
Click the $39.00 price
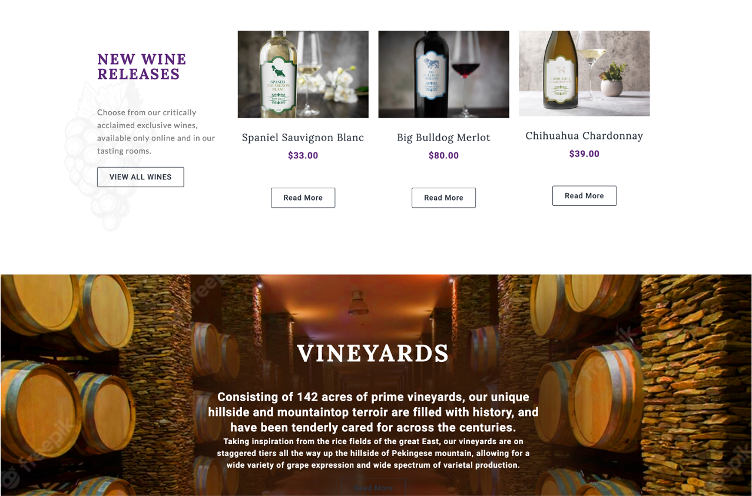point(584,154)
